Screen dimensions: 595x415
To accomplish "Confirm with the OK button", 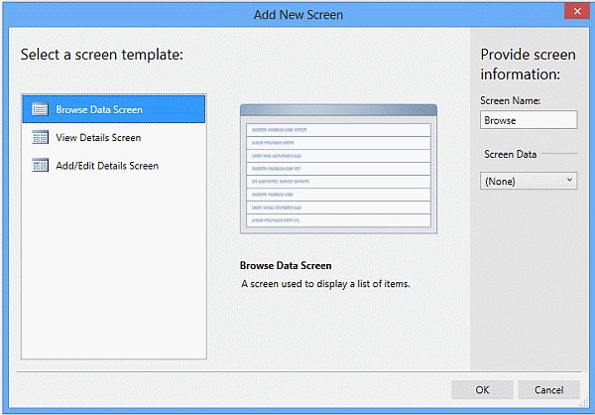I will tap(482, 390).
